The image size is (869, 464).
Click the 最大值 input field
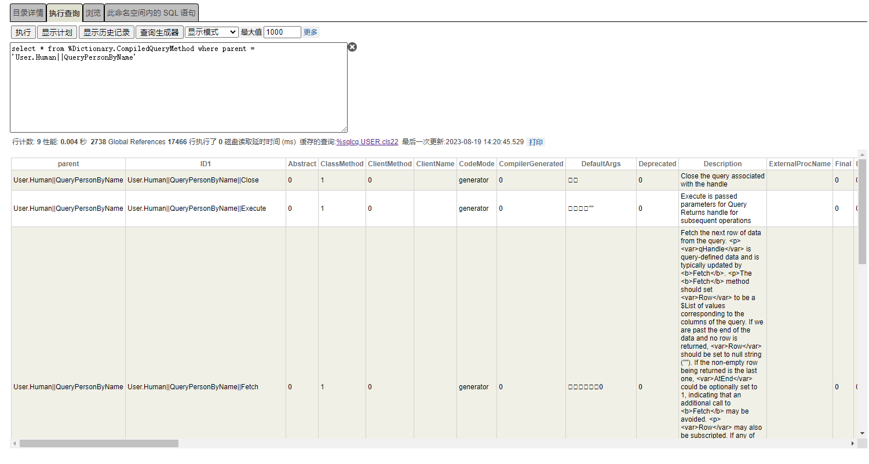pyautogui.click(x=282, y=32)
